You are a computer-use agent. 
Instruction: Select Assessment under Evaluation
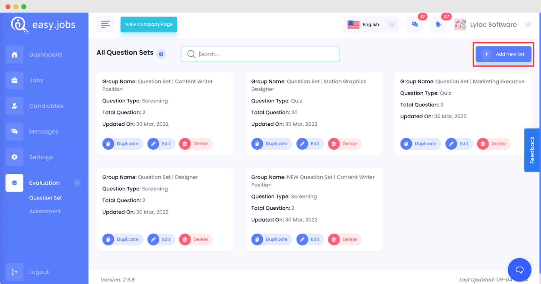coord(45,211)
